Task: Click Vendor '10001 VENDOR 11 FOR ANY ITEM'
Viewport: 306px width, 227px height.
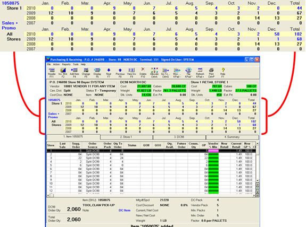Action: tap(89, 86)
